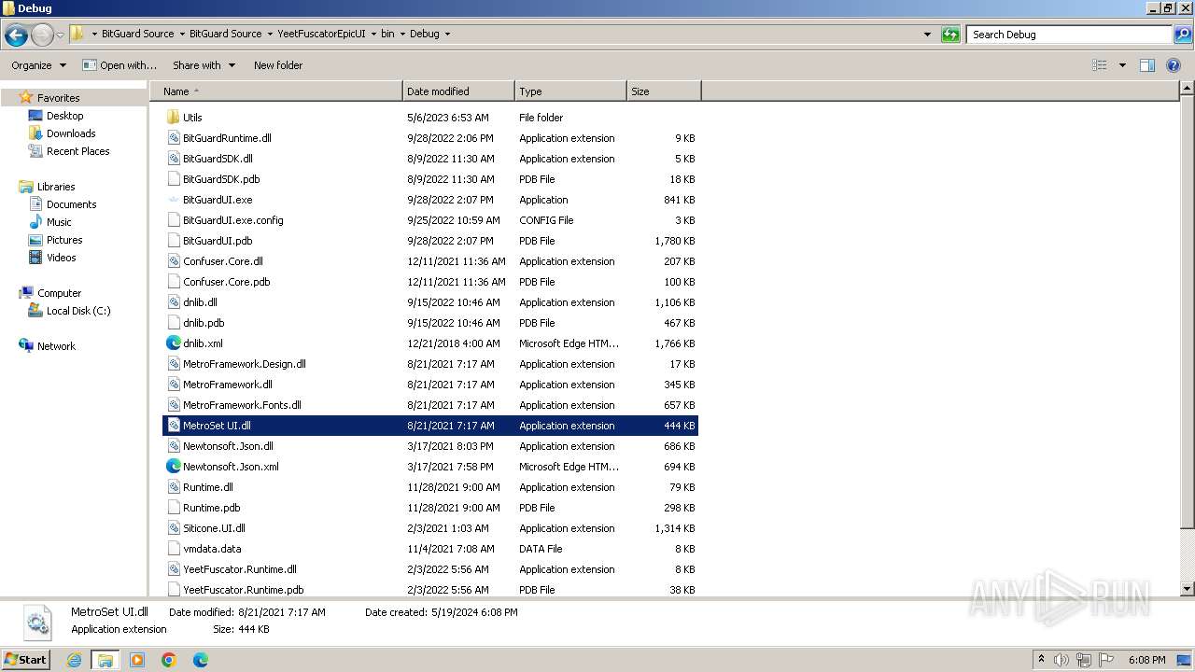Open the Help question mark icon

(x=1174, y=65)
